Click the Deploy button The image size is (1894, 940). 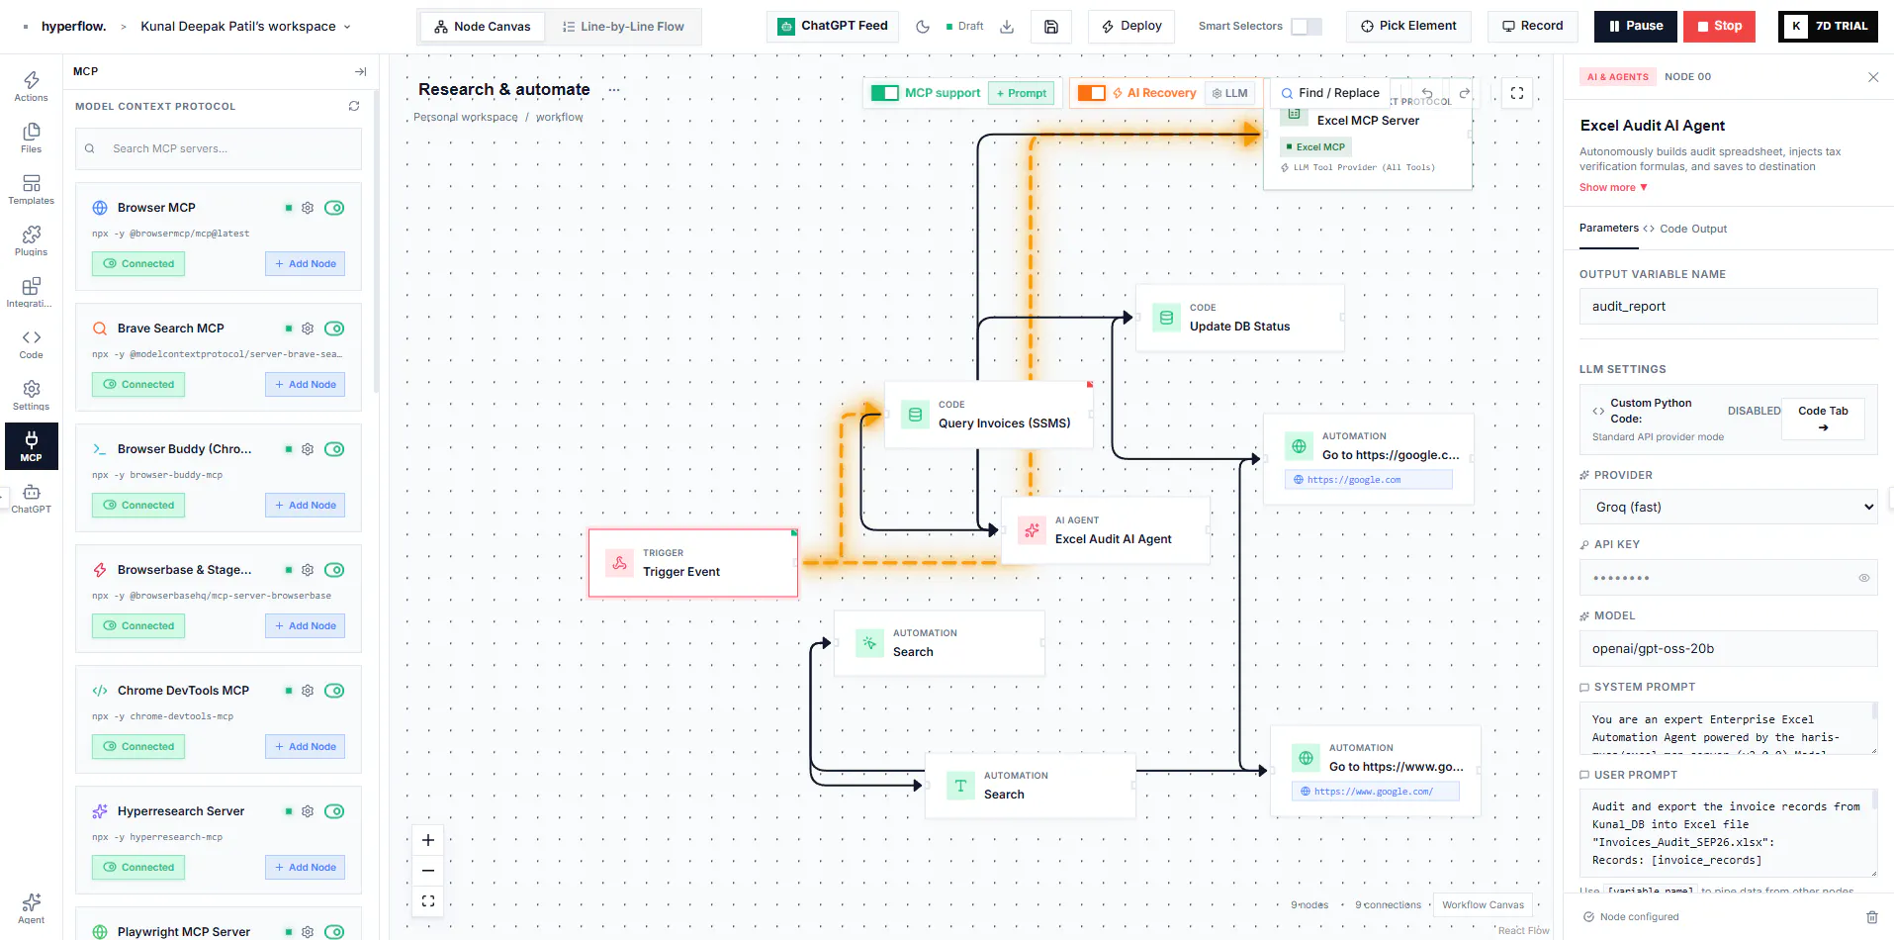click(1131, 27)
